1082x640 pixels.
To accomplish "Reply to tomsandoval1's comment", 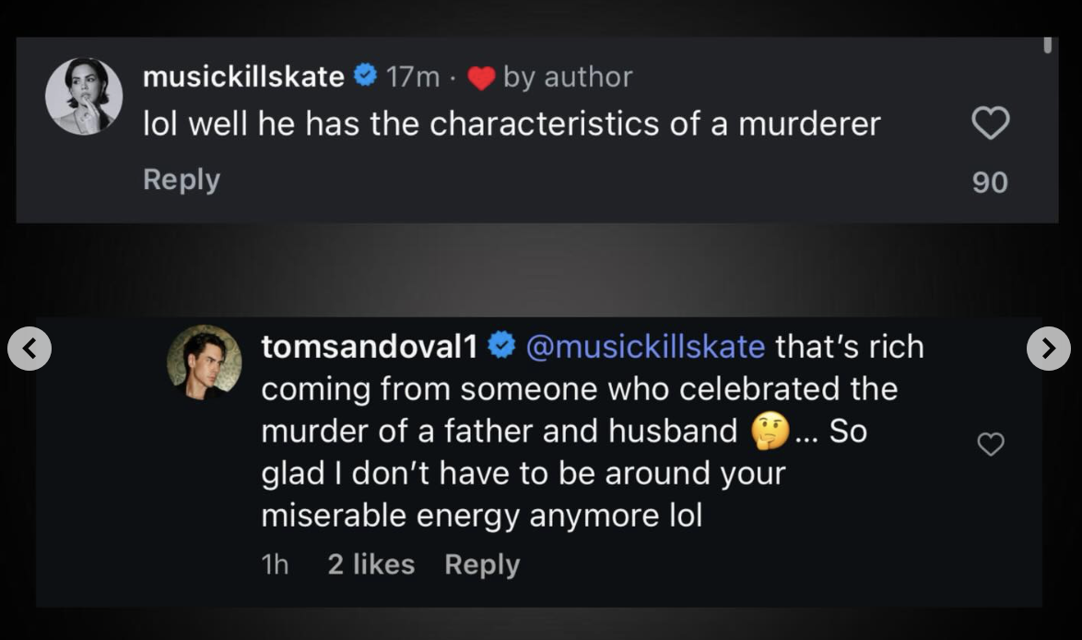I will [482, 564].
